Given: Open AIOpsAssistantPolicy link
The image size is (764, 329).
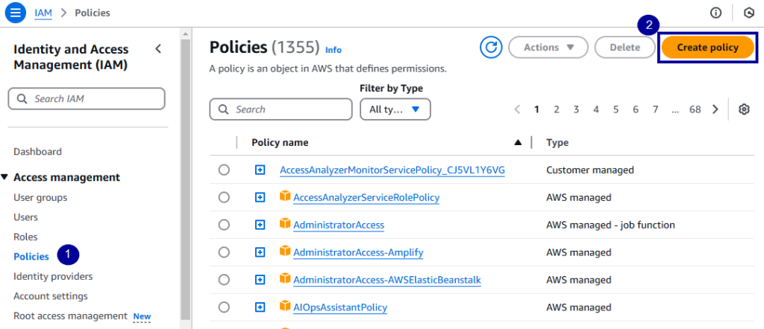Looking at the screenshot, I should point(340,307).
